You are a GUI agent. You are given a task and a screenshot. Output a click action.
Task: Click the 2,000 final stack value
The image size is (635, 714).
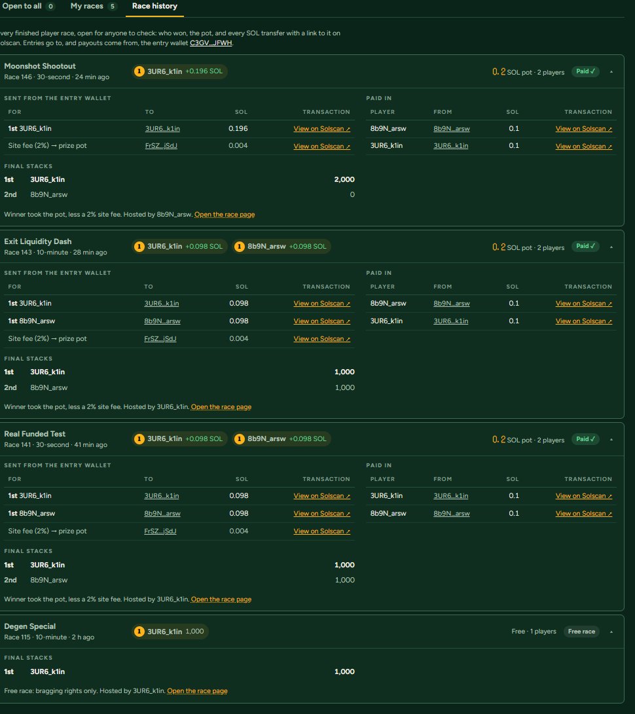(344, 179)
